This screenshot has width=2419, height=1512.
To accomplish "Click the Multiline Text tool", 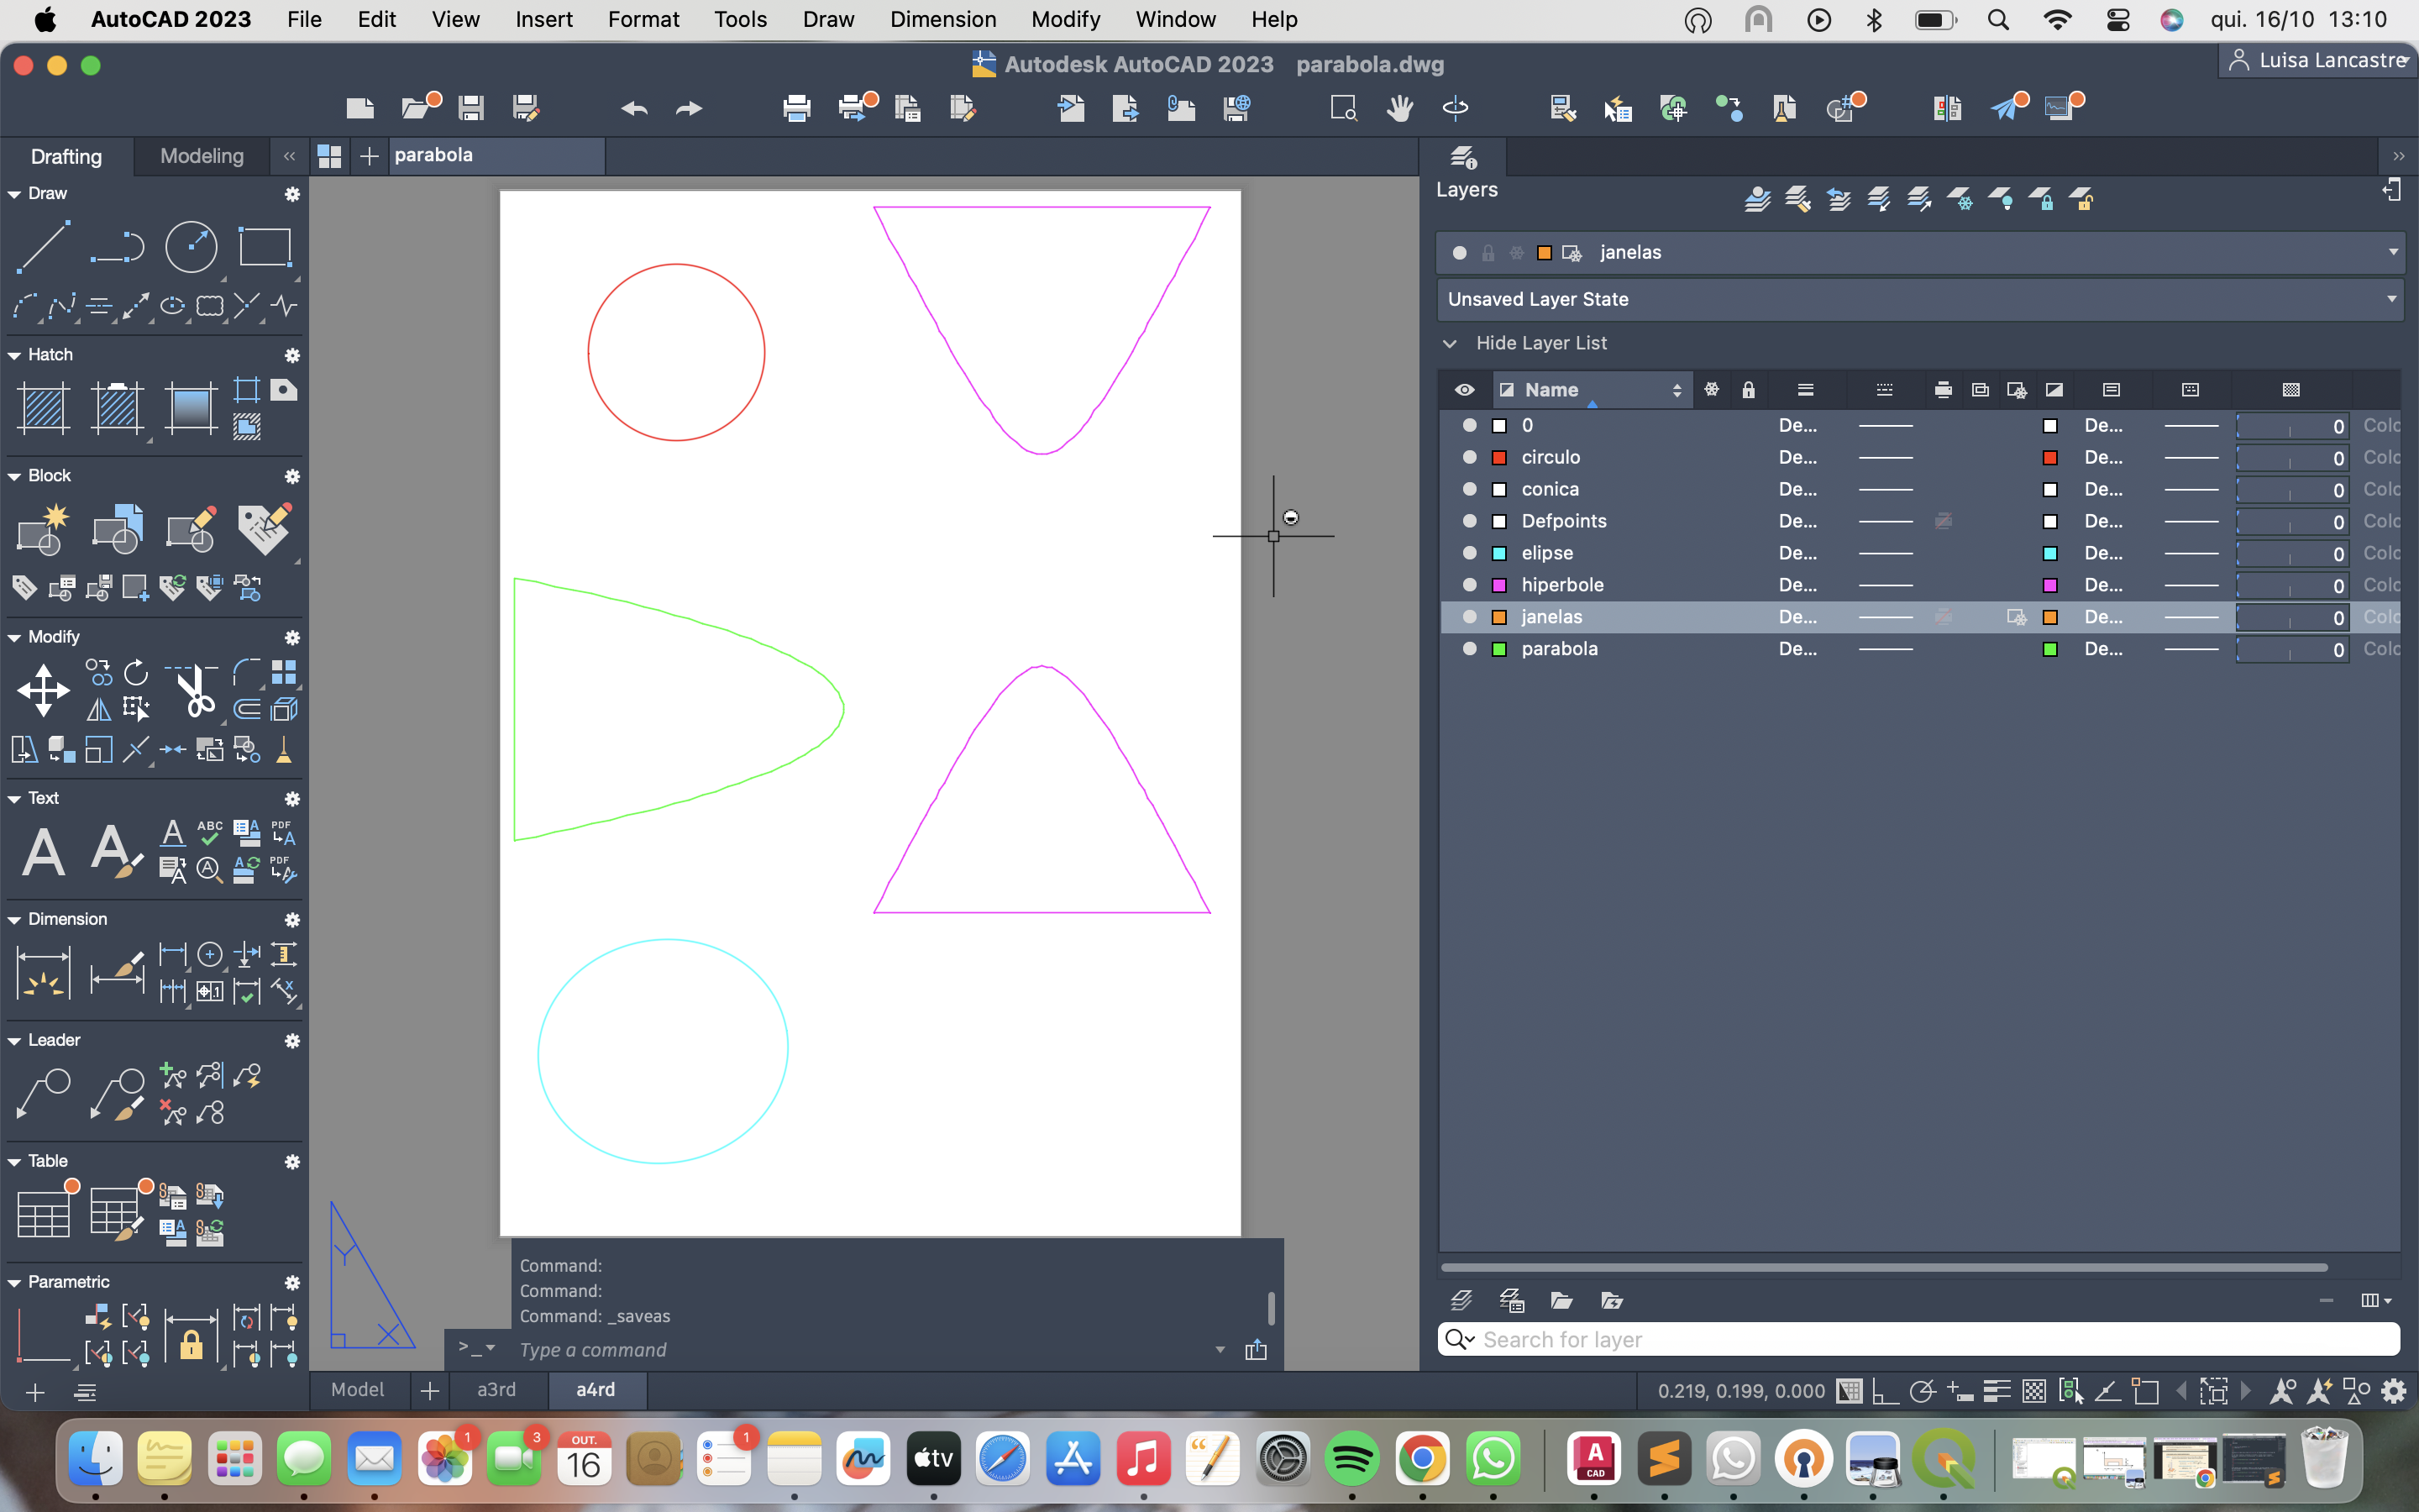I will [43, 852].
